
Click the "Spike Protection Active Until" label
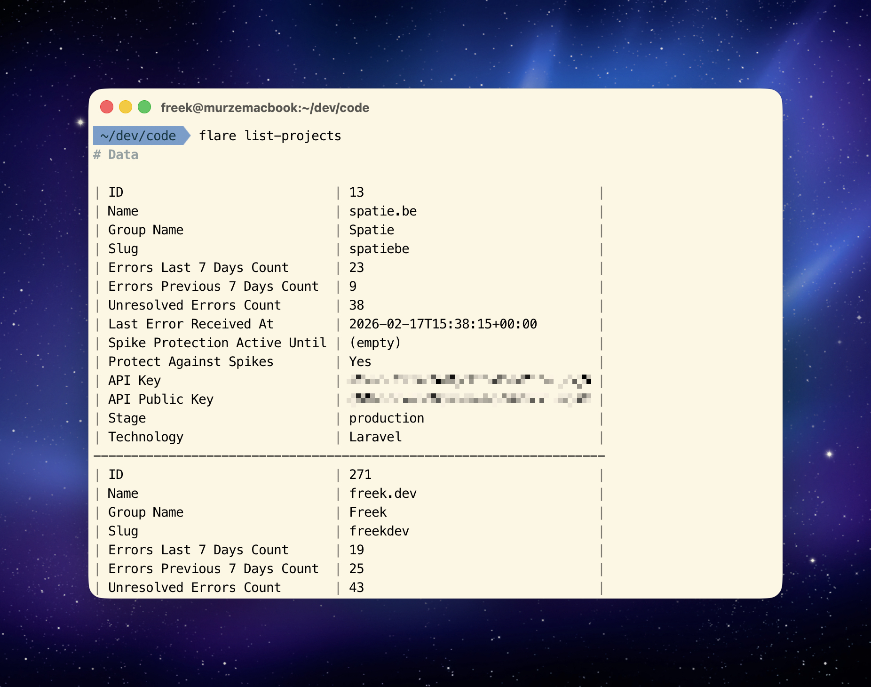coord(217,343)
